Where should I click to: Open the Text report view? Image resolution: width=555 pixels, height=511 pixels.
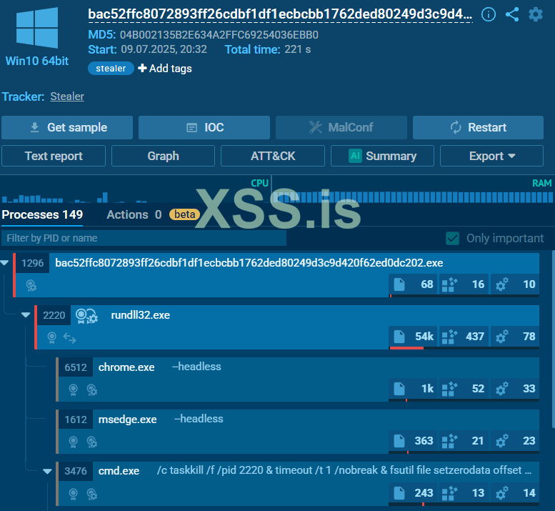54,156
